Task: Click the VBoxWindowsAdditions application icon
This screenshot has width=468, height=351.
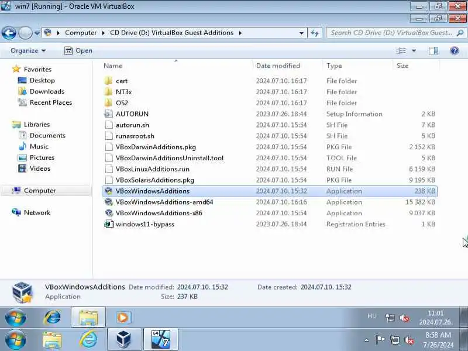Action: (109, 191)
